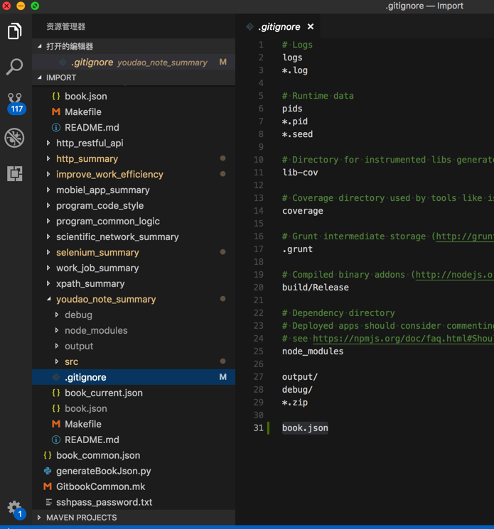Open the npmjs.org FAQ link
This screenshot has height=529, width=494.
tap(402, 339)
